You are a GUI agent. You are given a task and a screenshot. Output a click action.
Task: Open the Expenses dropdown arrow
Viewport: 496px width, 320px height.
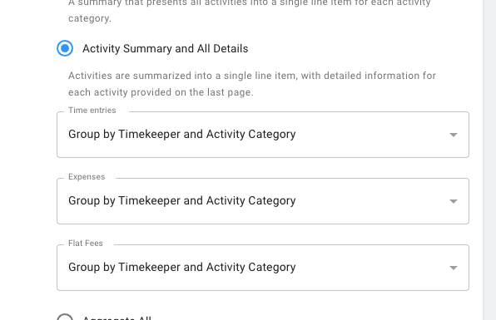454,201
